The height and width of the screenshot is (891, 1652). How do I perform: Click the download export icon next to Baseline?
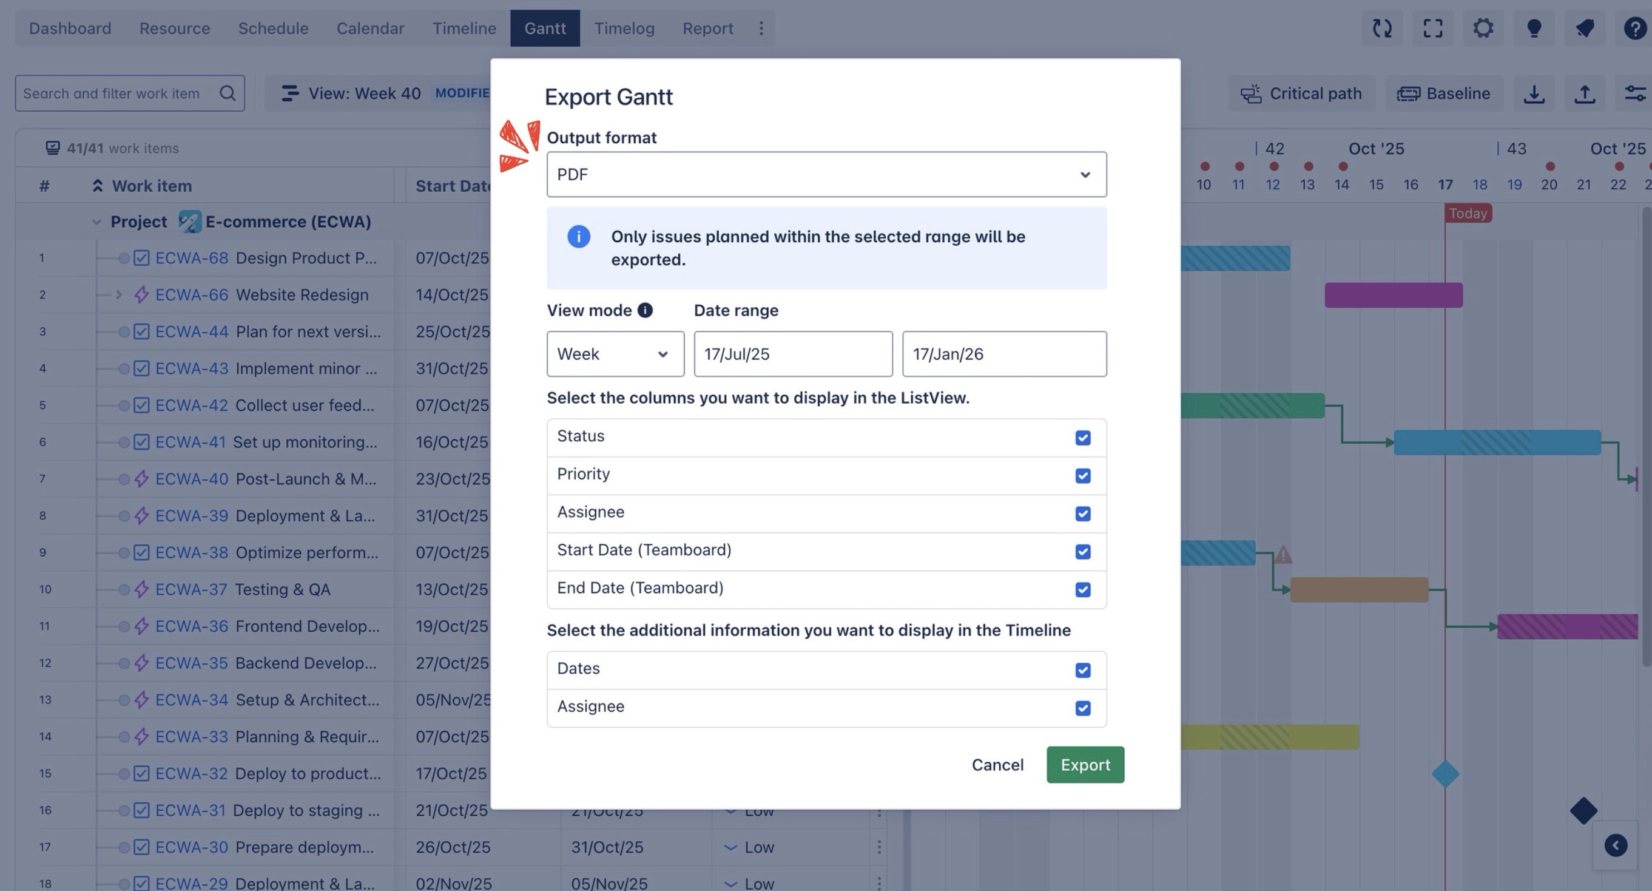coord(1533,93)
